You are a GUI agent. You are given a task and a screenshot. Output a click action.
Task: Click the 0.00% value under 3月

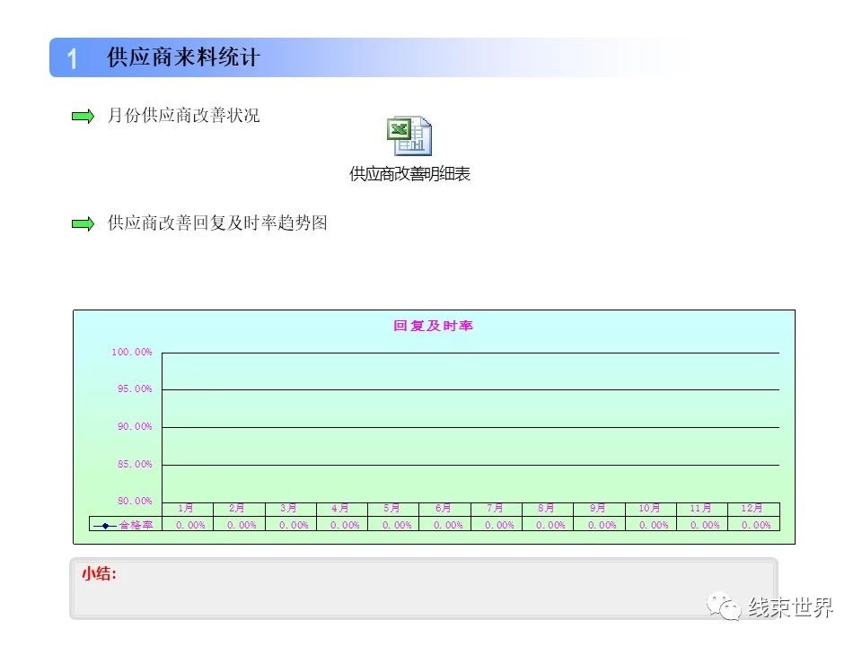(x=293, y=525)
